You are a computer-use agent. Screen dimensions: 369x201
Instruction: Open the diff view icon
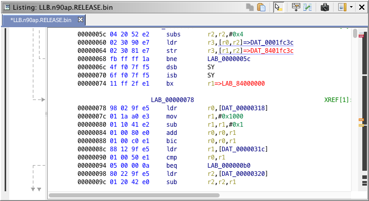(307, 7)
